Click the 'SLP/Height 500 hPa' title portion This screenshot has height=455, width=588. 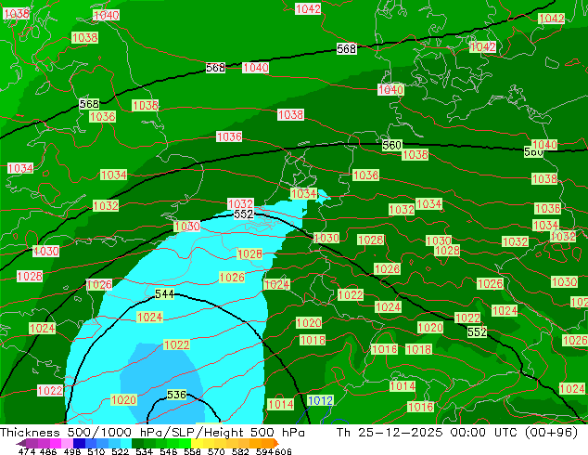(237, 433)
